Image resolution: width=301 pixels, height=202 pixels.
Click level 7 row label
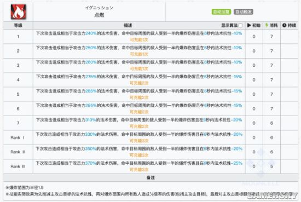point(18,123)
